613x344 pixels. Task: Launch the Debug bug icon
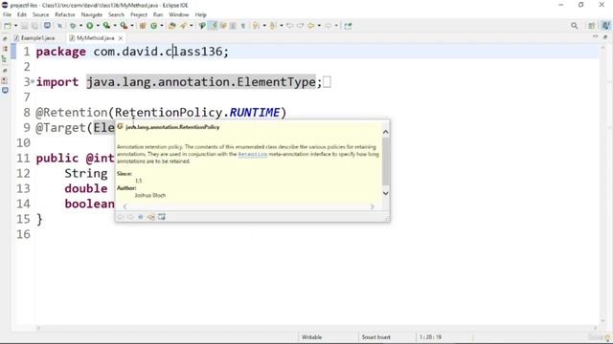click(73, 26)
